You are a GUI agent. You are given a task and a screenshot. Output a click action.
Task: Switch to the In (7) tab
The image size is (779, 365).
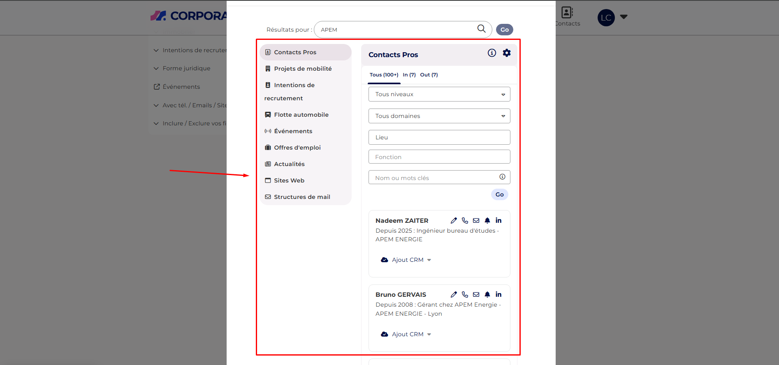(409, 75)
